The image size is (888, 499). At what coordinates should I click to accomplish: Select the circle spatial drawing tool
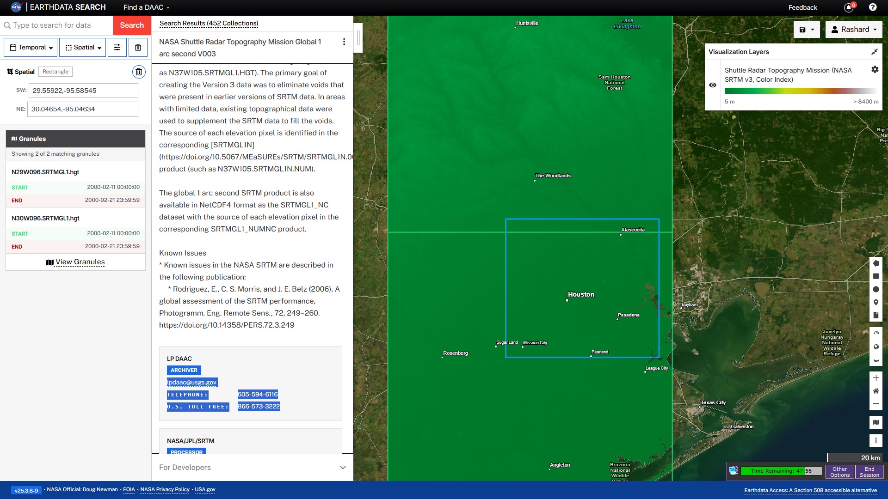[x=876, y=289]
